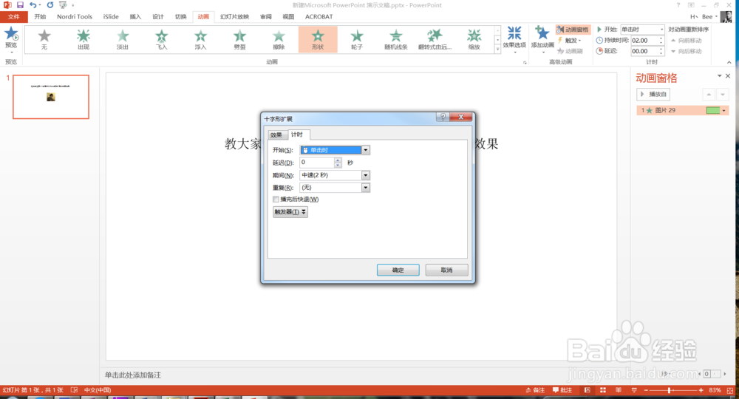Open the 重复(R) repeat dropdown
This screenshot has height=399, width=739.
pyautogui.click(x=366, y=188)
